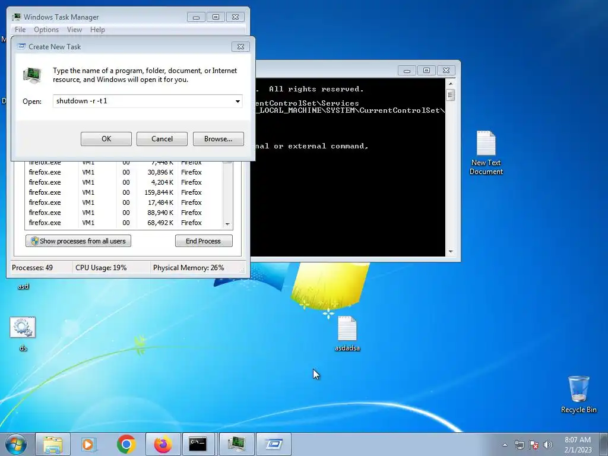Click process list scroll-down arrow
The image size is (608, 456).
click(227, 224)
